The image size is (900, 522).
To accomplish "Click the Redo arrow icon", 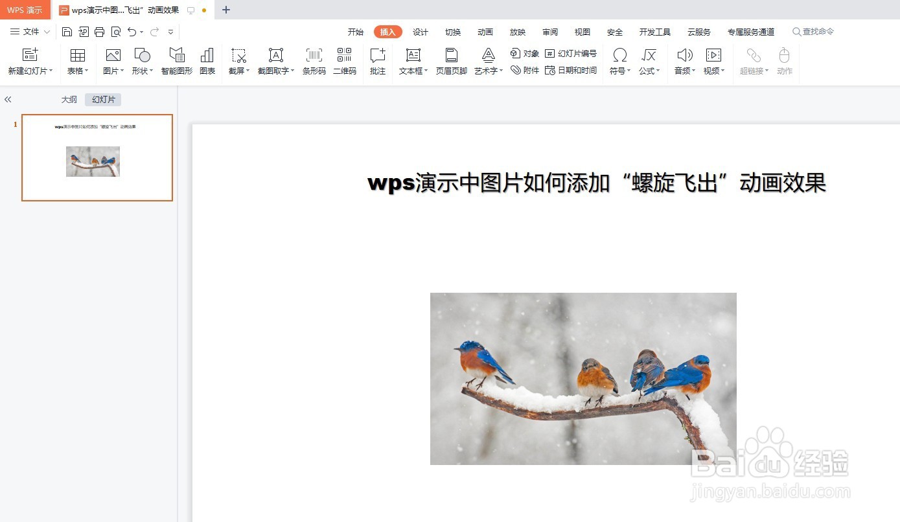I will tap(154, 32).
